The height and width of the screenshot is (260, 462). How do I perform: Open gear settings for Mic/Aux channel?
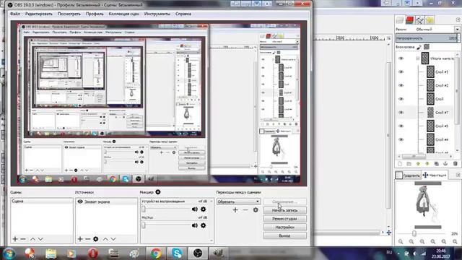pyautogui.click(x=204, y=225)
